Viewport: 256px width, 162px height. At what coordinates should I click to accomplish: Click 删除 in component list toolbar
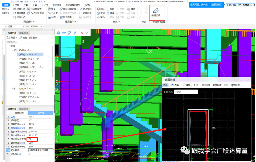[33, 37]
